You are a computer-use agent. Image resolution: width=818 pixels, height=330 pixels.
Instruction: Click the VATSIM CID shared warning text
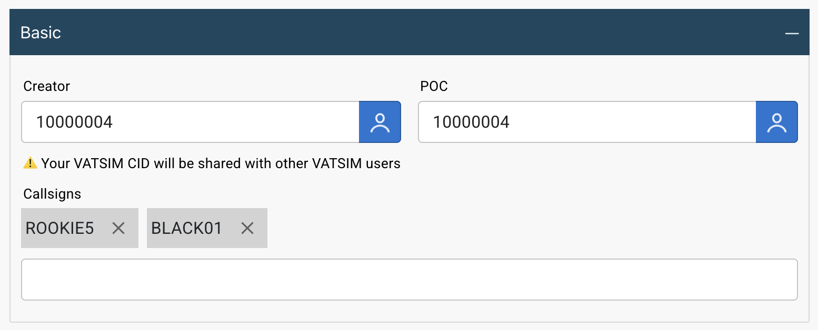[221, 163]
